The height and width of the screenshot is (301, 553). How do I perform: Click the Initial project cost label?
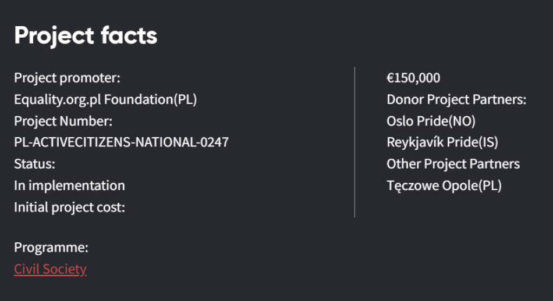click(x=69, y=207)
